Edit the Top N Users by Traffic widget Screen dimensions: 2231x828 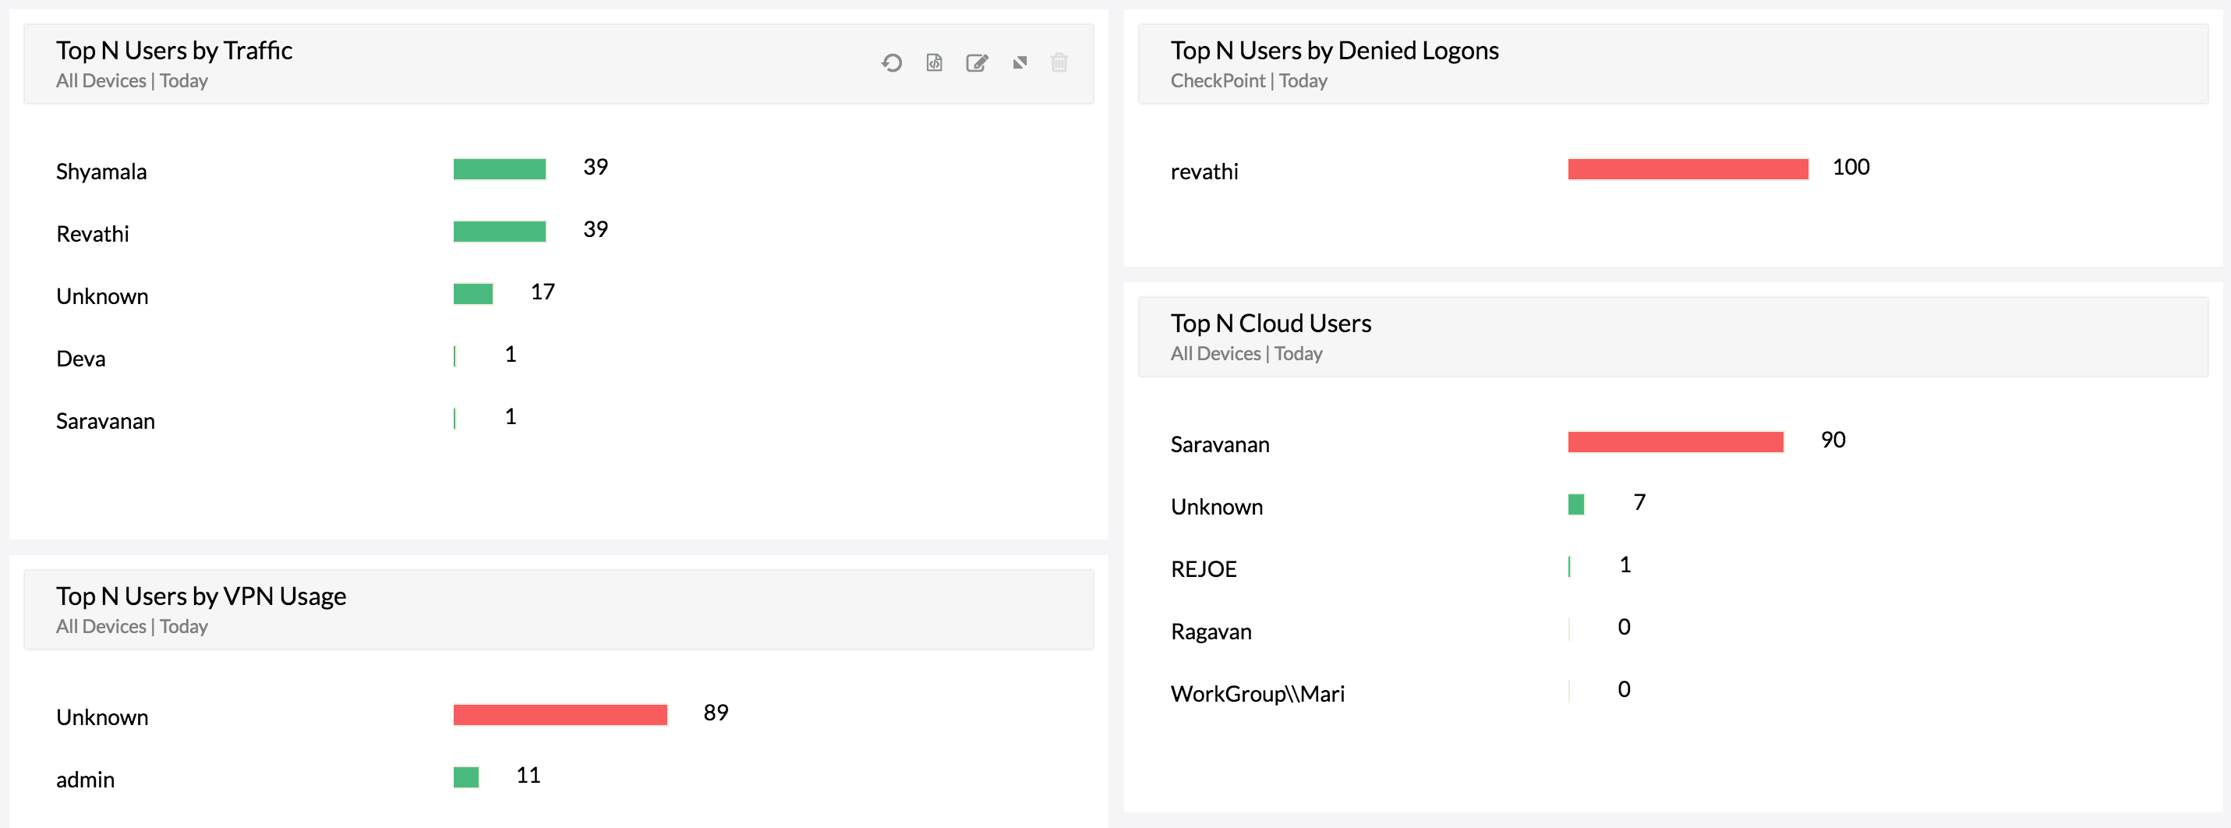pos(977,62)
